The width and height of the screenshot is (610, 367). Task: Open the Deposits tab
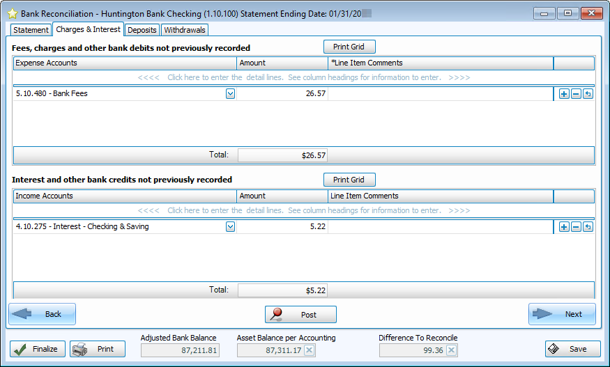142,30
